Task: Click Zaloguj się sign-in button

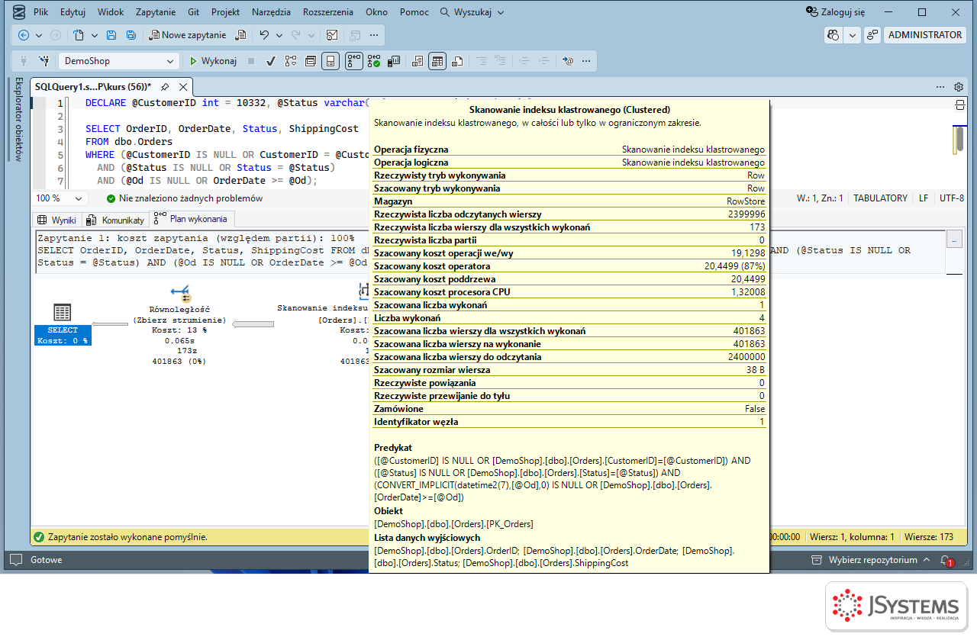Action: (x=836, y=12)
